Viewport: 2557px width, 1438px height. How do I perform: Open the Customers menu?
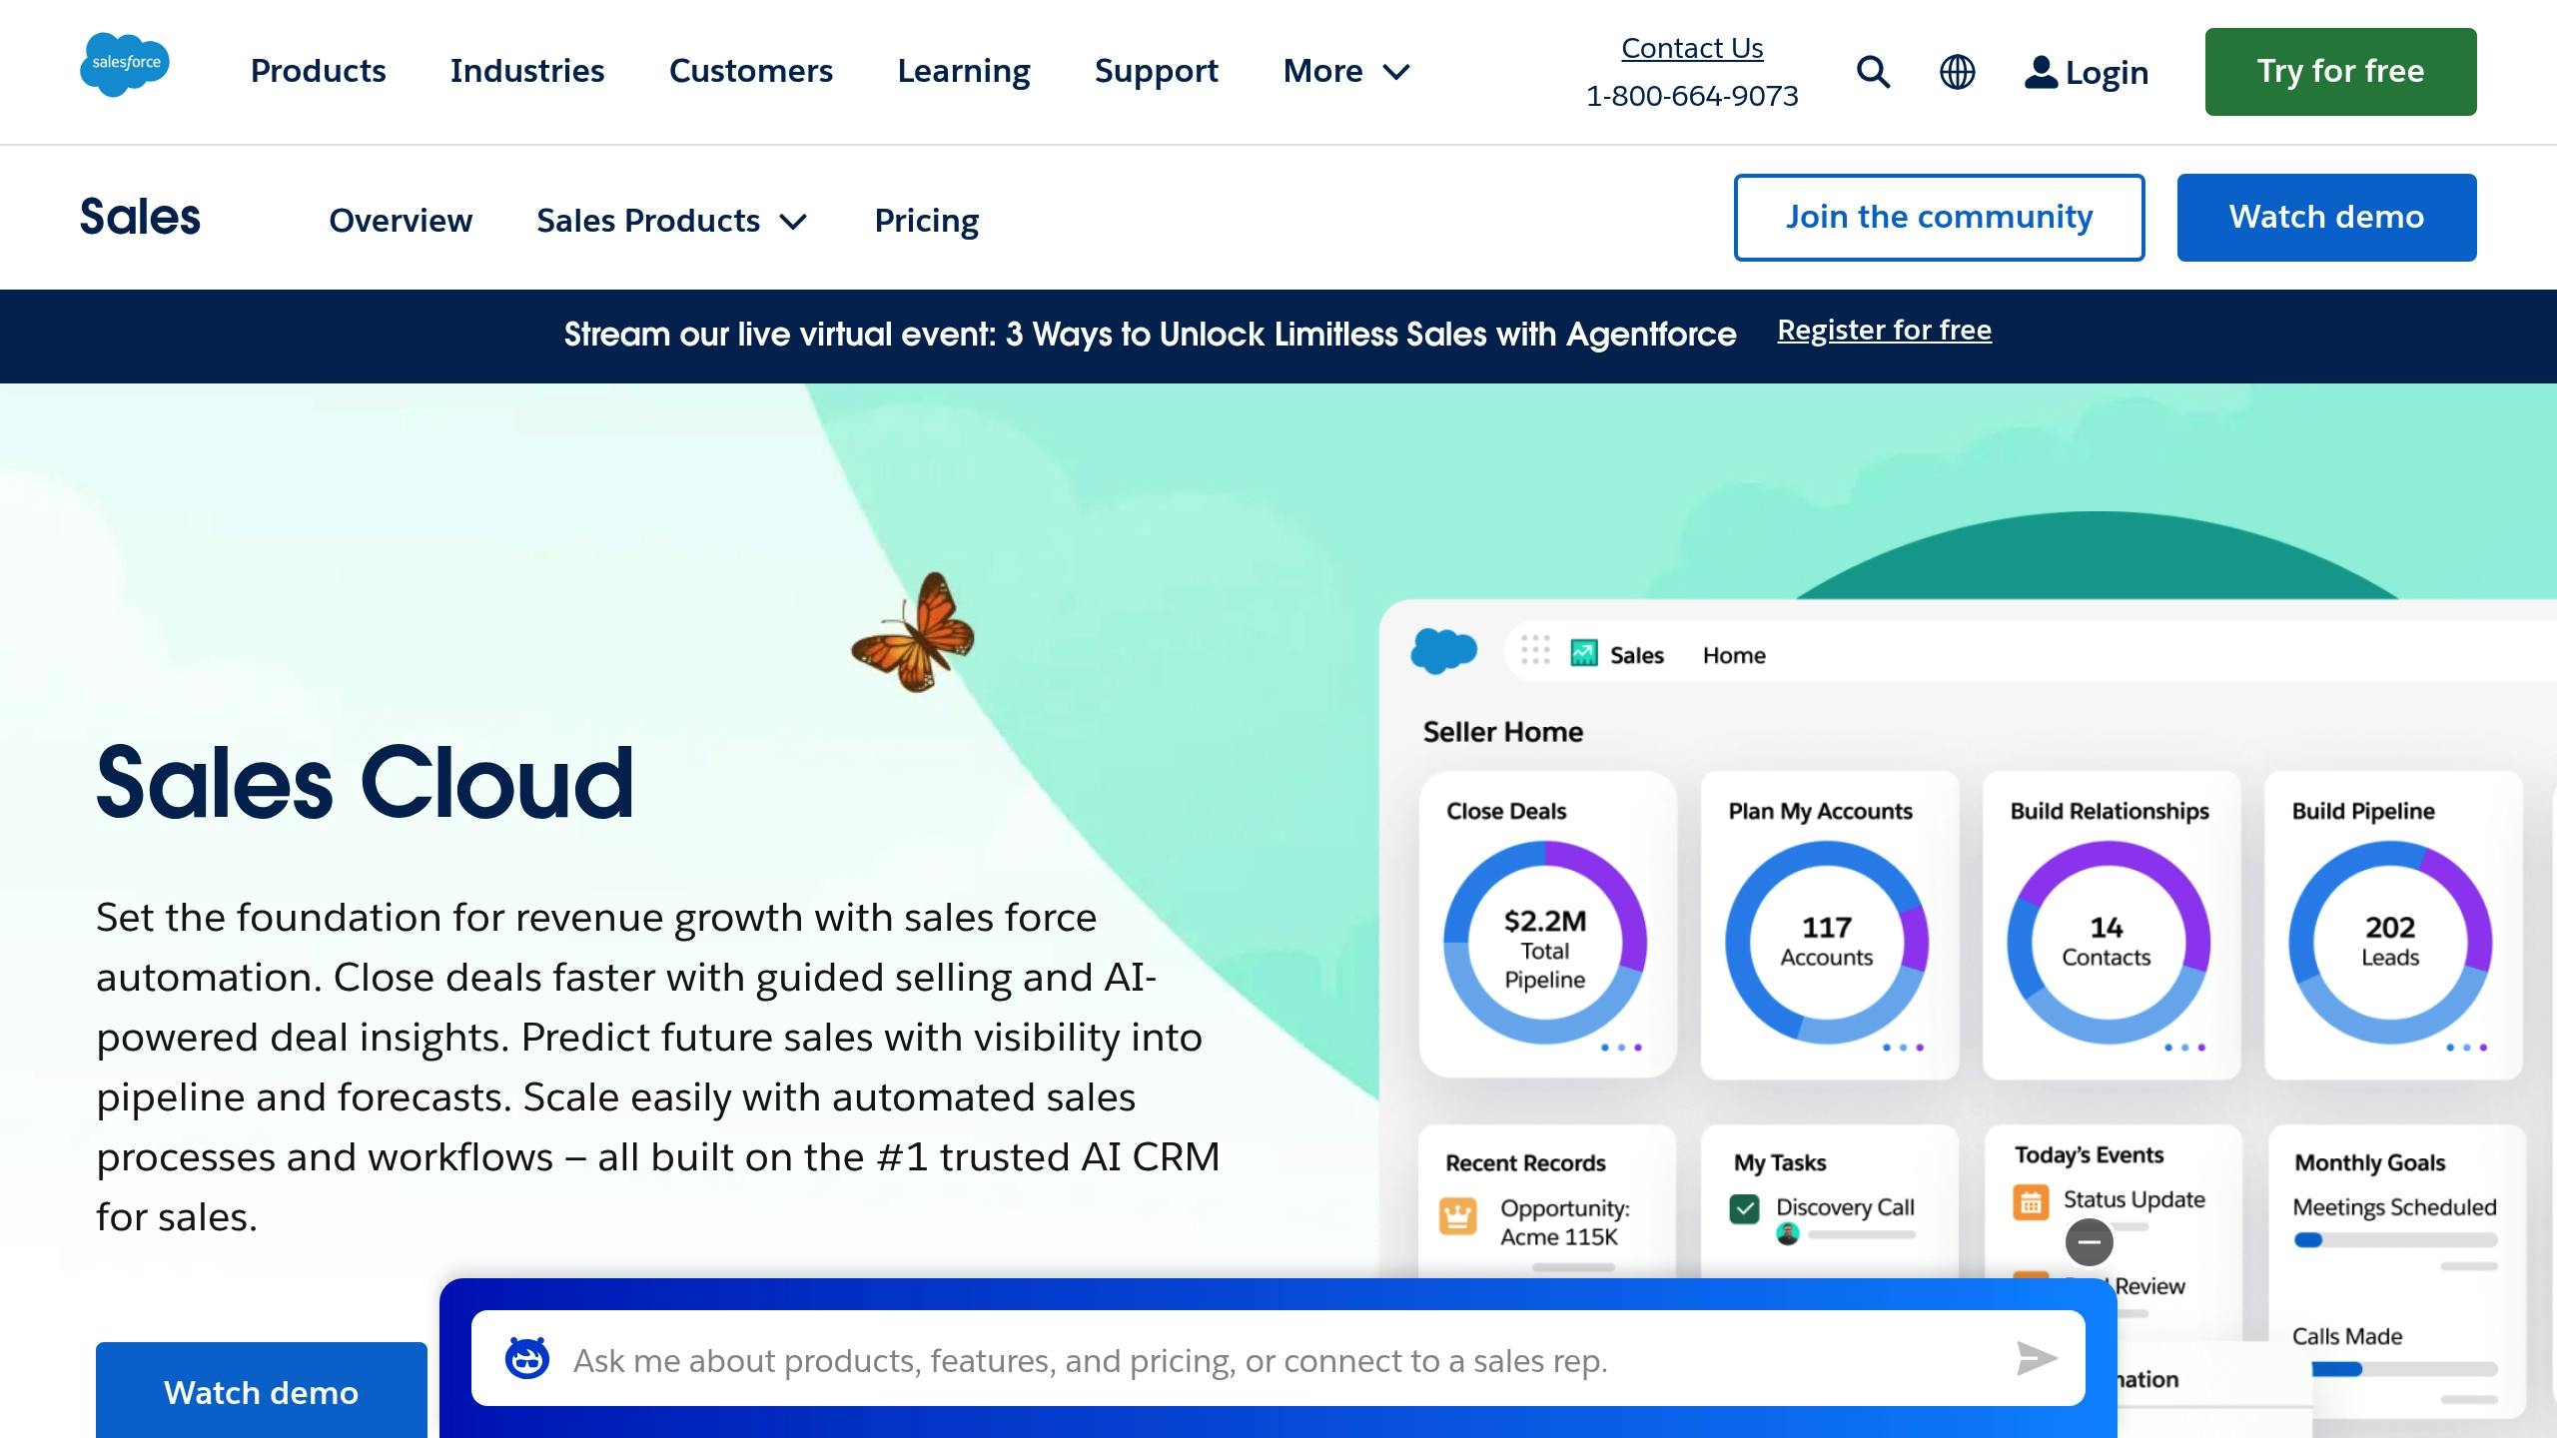point(751,71)
